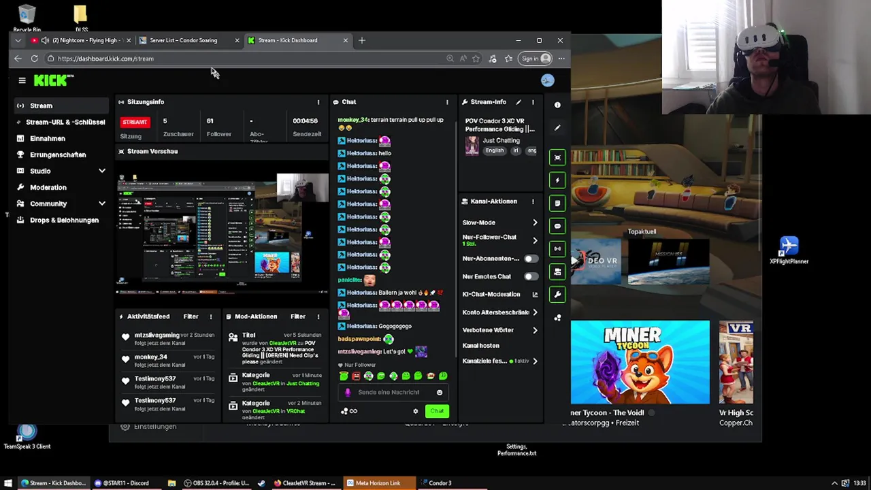Select Stream in the Kick sidebar
This screenshot has width=871, height=490.
(61, 105)
